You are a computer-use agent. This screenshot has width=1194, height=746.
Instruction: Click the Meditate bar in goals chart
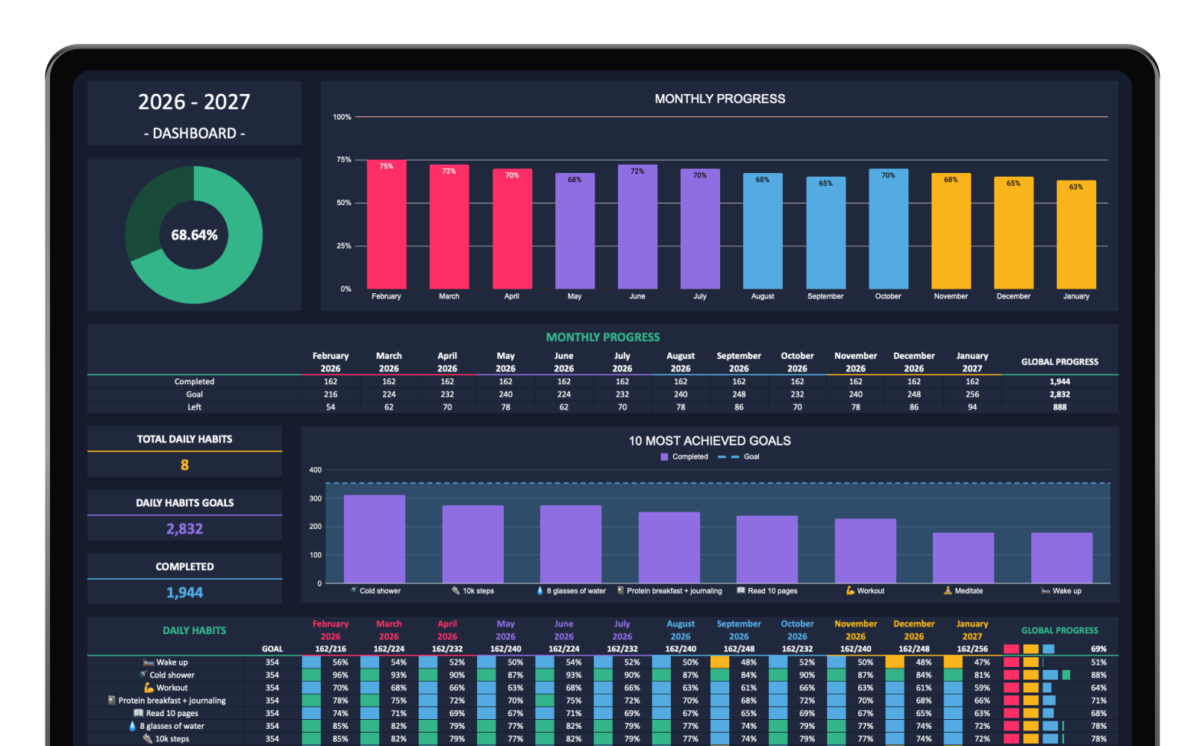963,558
